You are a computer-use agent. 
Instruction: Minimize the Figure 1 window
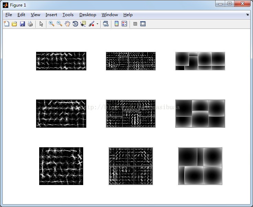(x=220, y=4)
